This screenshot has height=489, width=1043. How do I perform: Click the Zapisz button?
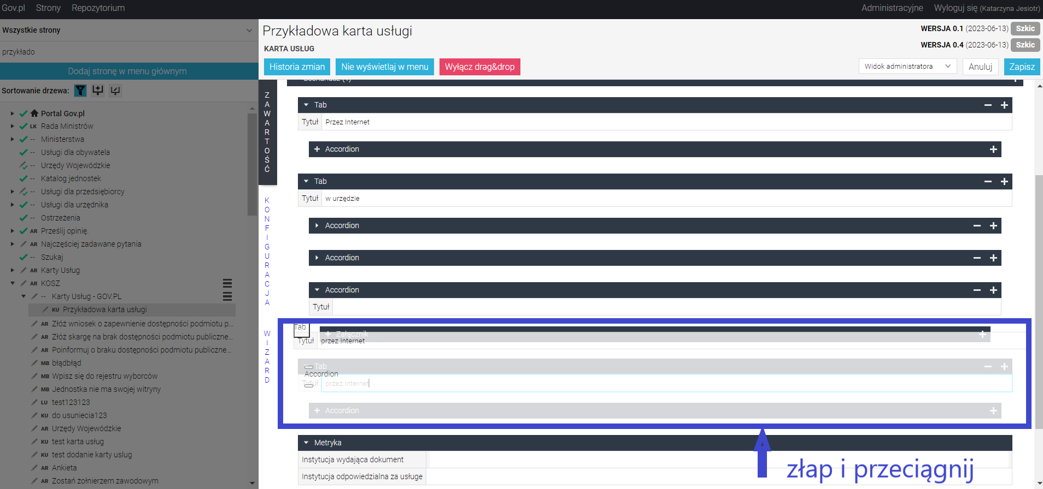tap(1022, 67)
